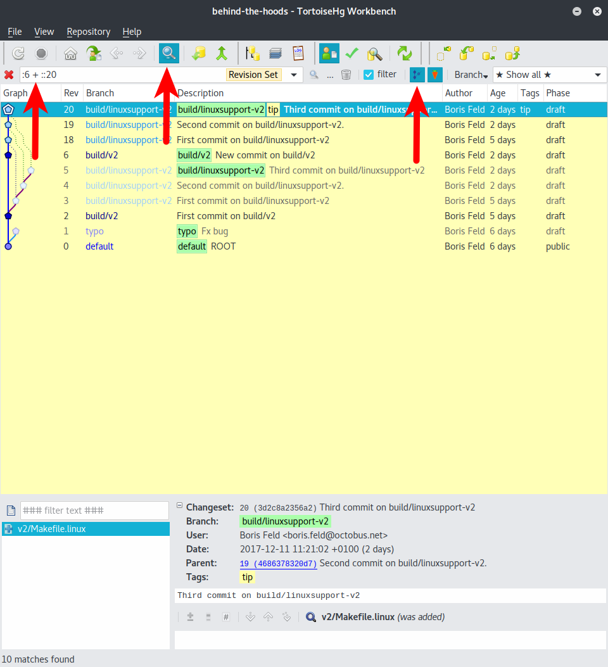This screenshot has width=608, height=667.
Task: Uncheck the filter checkbox
Action: (x=369, y=75)
